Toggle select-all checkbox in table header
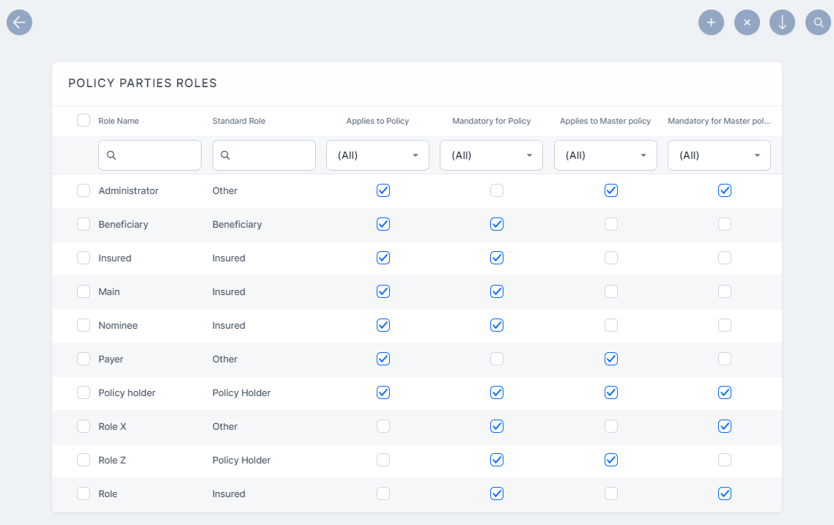The width and height of the screenshot is (834, 525). (x=84, y=120)
